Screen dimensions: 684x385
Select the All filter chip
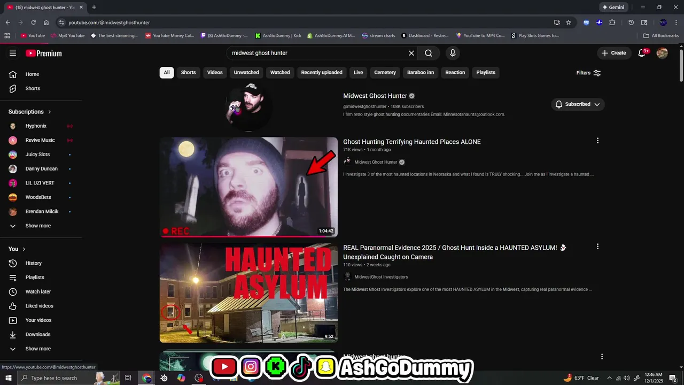(167, 72)
